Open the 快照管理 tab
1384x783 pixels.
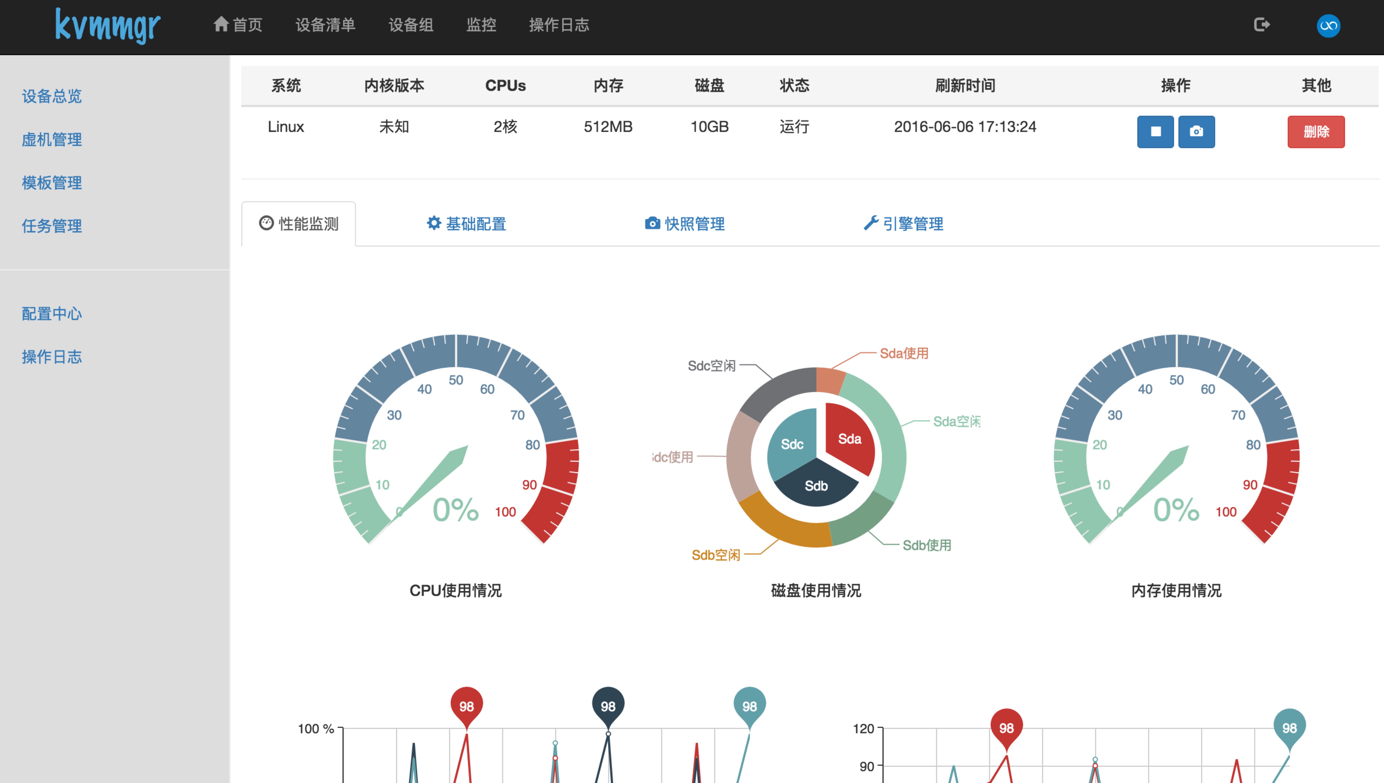[684, 224]
